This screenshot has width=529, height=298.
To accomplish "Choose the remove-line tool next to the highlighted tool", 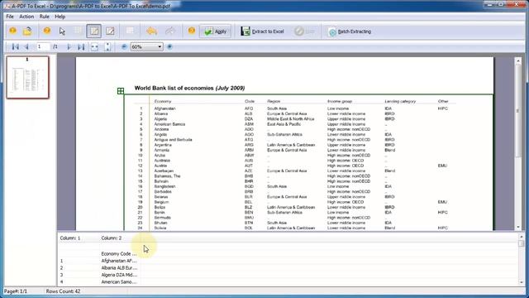I will [x=110, y=31].
